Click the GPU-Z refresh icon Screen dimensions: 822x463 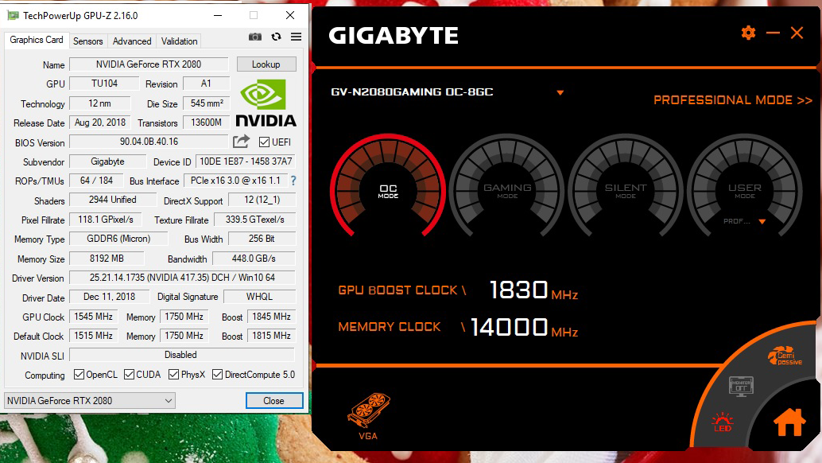(x=276, y=37)
